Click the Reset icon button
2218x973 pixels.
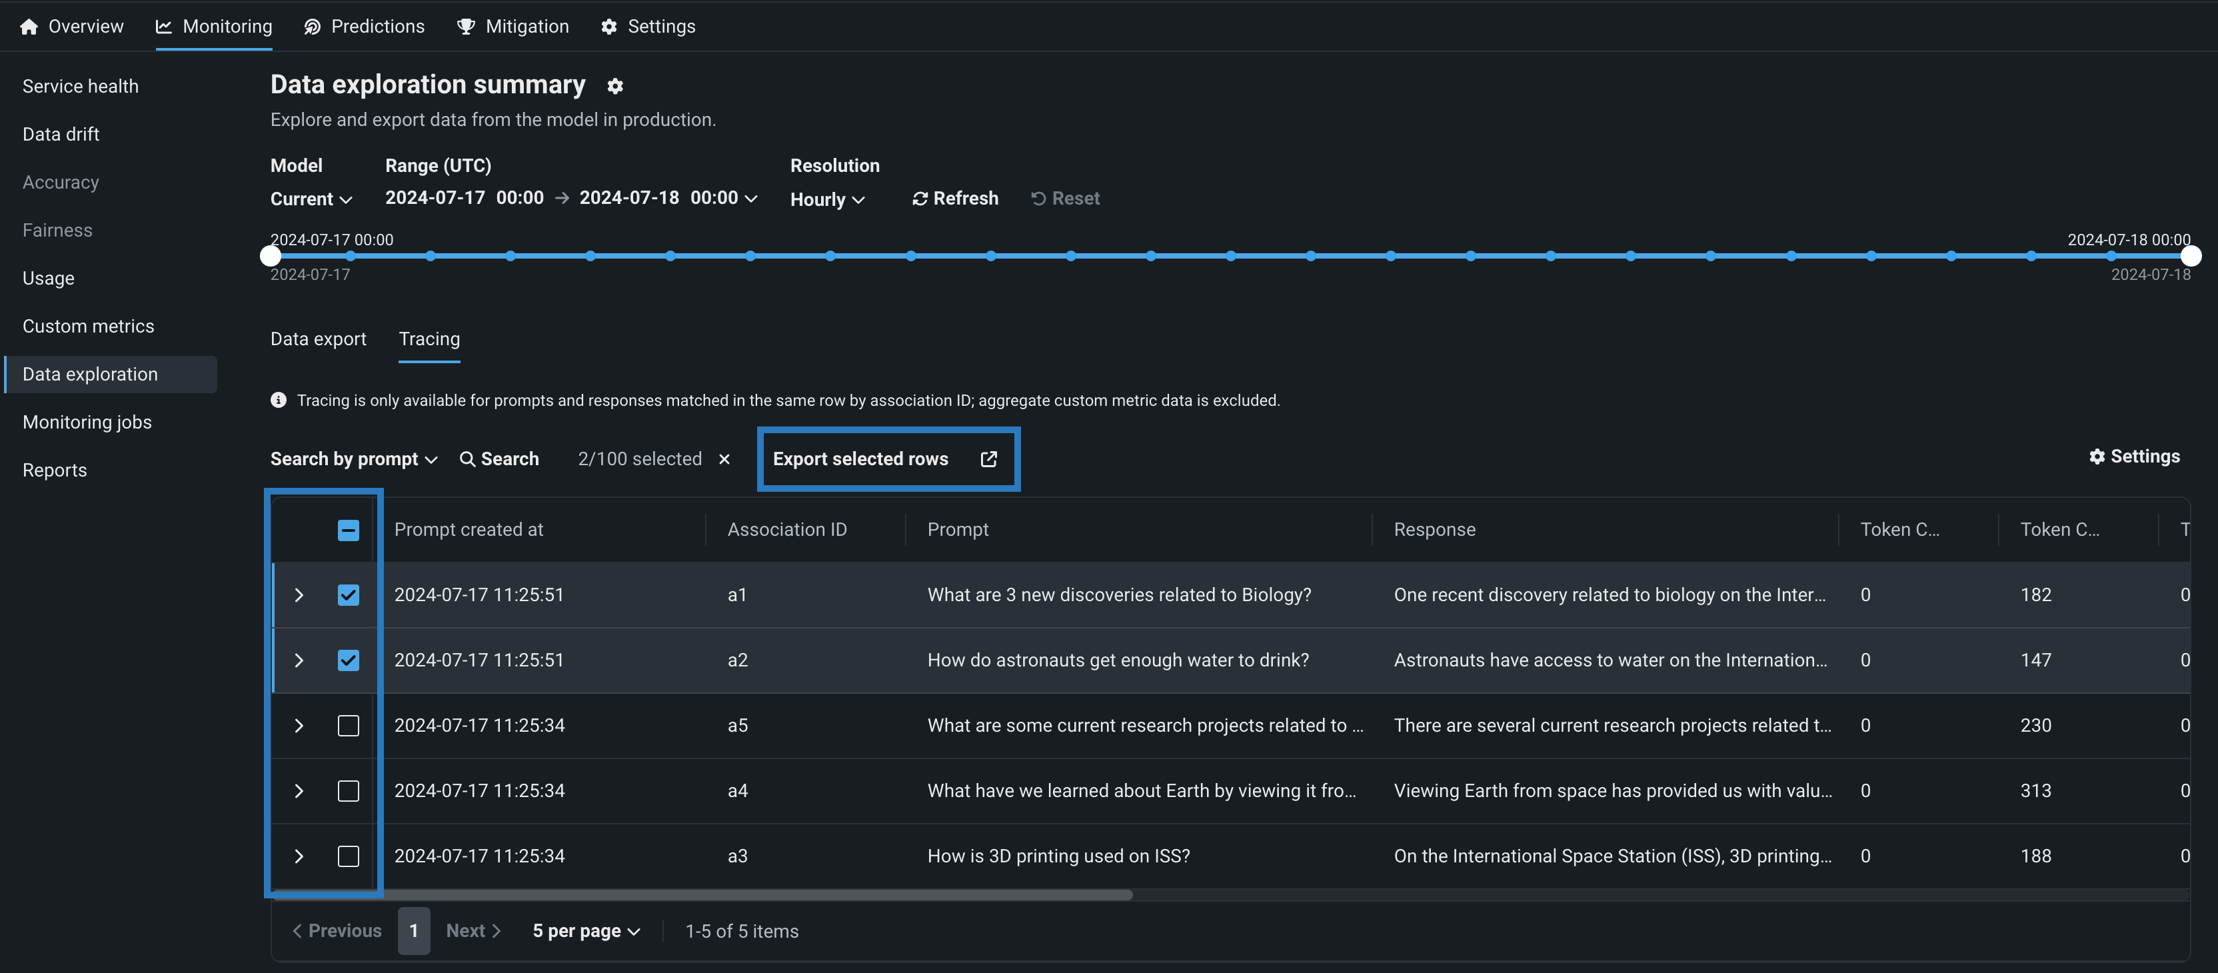click(x=1038, y=199)
